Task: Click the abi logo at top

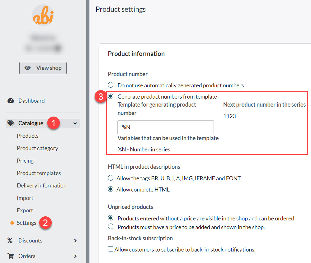Action: click(x=43, y=16)
